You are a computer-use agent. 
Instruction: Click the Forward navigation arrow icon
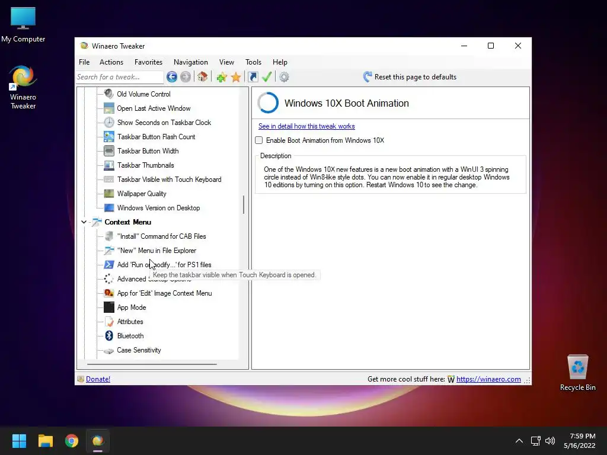[186, 77]
